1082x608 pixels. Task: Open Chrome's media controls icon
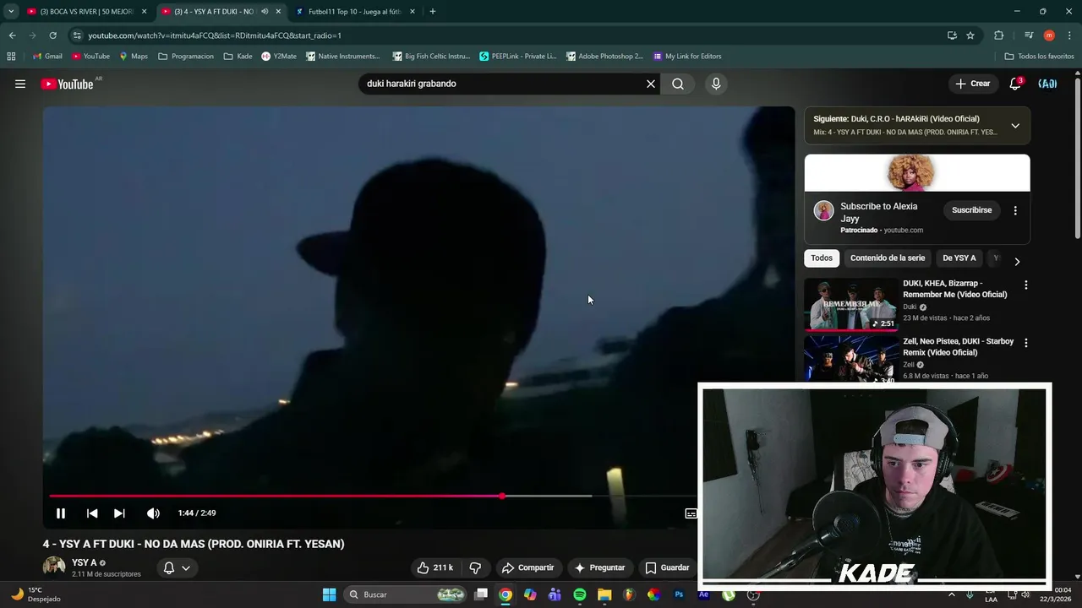coord(1028,35)
